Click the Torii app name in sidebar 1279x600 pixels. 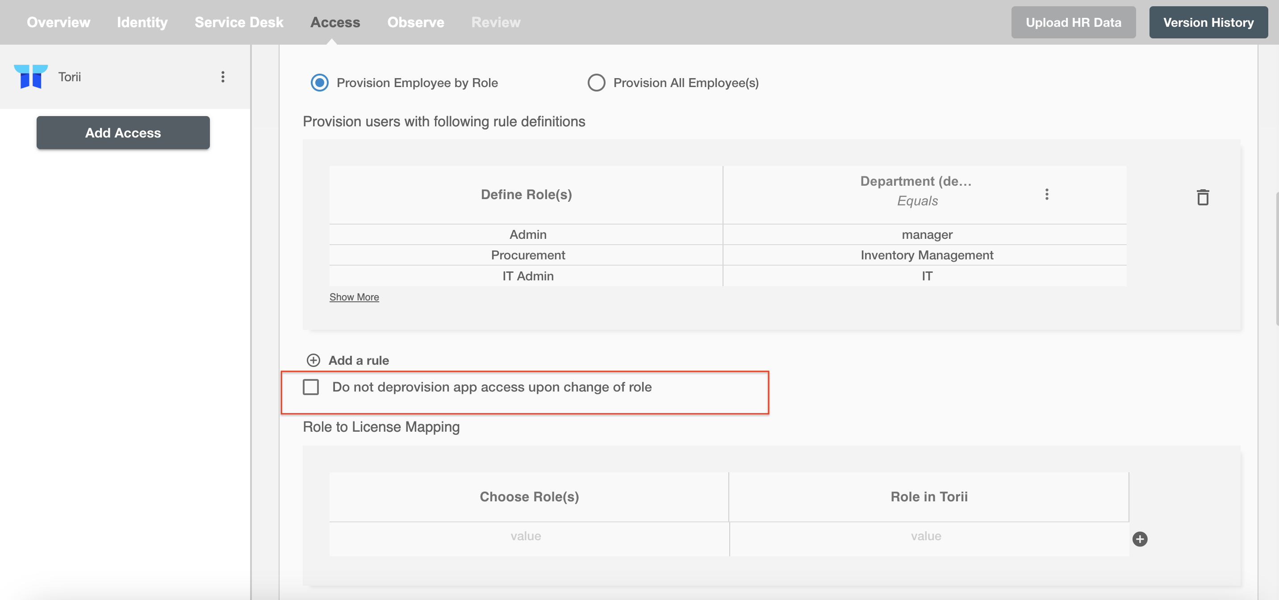click(70, 77)
